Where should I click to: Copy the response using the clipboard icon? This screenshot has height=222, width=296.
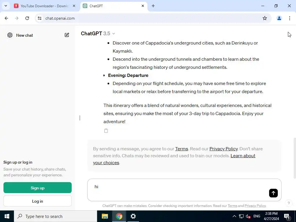click(106, 131)
